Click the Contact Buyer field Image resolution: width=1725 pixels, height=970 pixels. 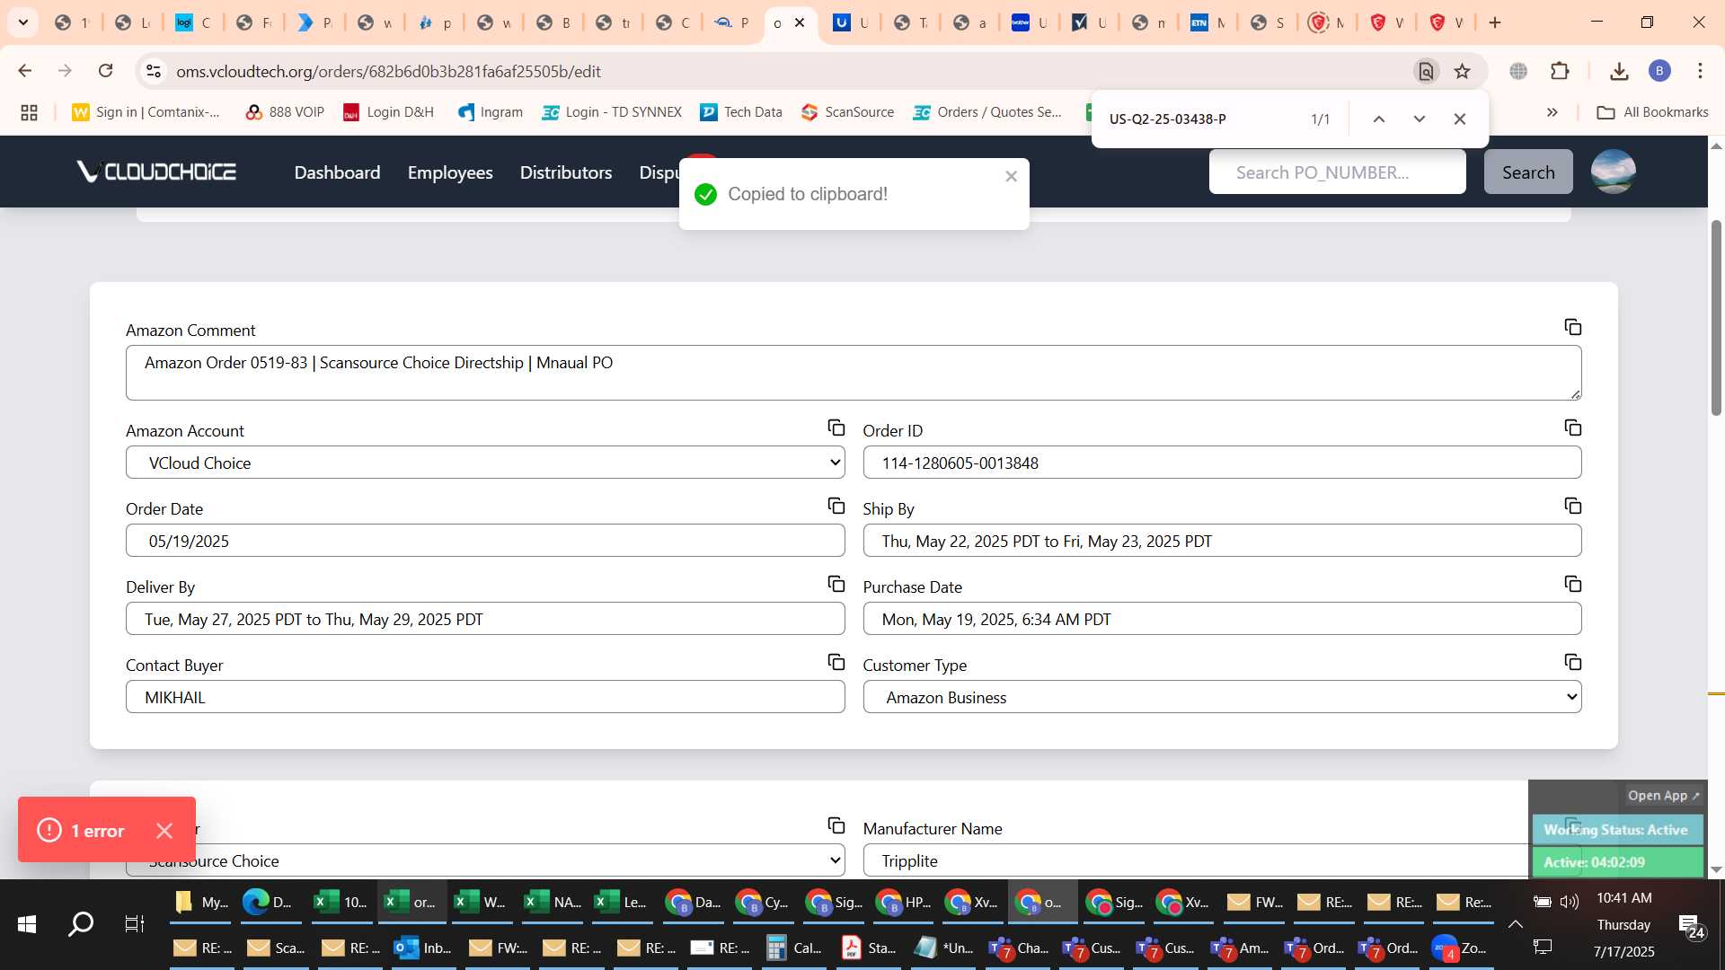pyautogui.click(x=485, y=697)
